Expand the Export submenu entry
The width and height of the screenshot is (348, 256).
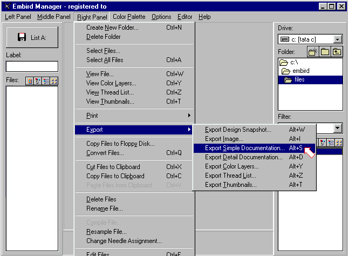(134, 130)
